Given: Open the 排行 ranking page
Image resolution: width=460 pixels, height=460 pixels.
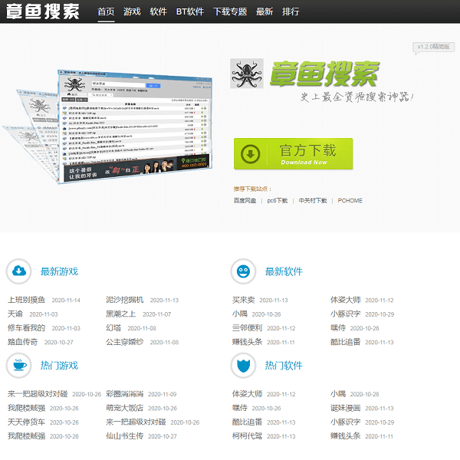Looking at the screenshot, I should 291,11.
